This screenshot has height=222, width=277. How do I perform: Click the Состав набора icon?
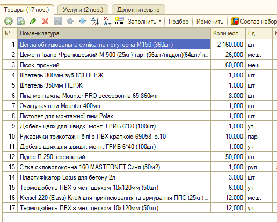pos(235,21)
